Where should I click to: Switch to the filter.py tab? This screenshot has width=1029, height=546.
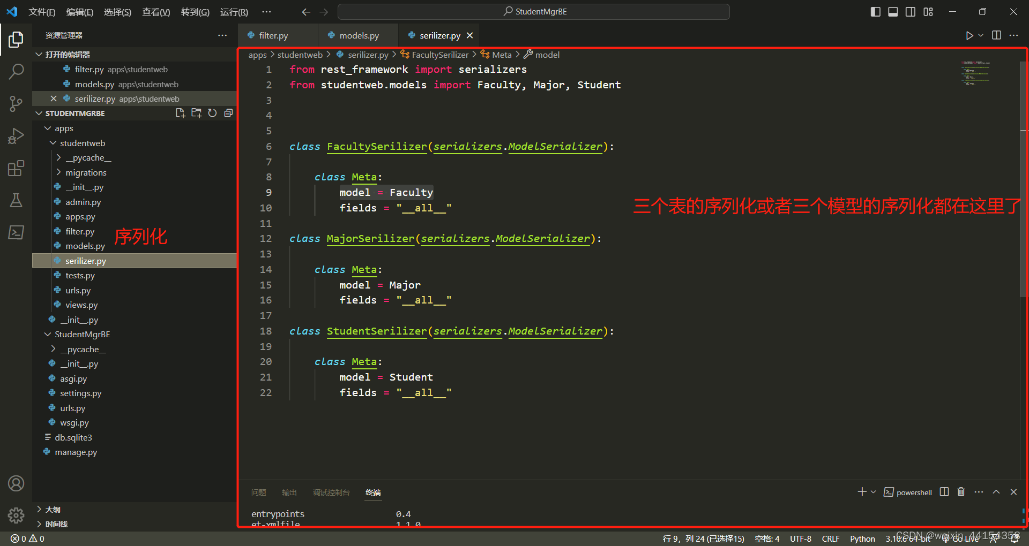click(x=273, y=35)
